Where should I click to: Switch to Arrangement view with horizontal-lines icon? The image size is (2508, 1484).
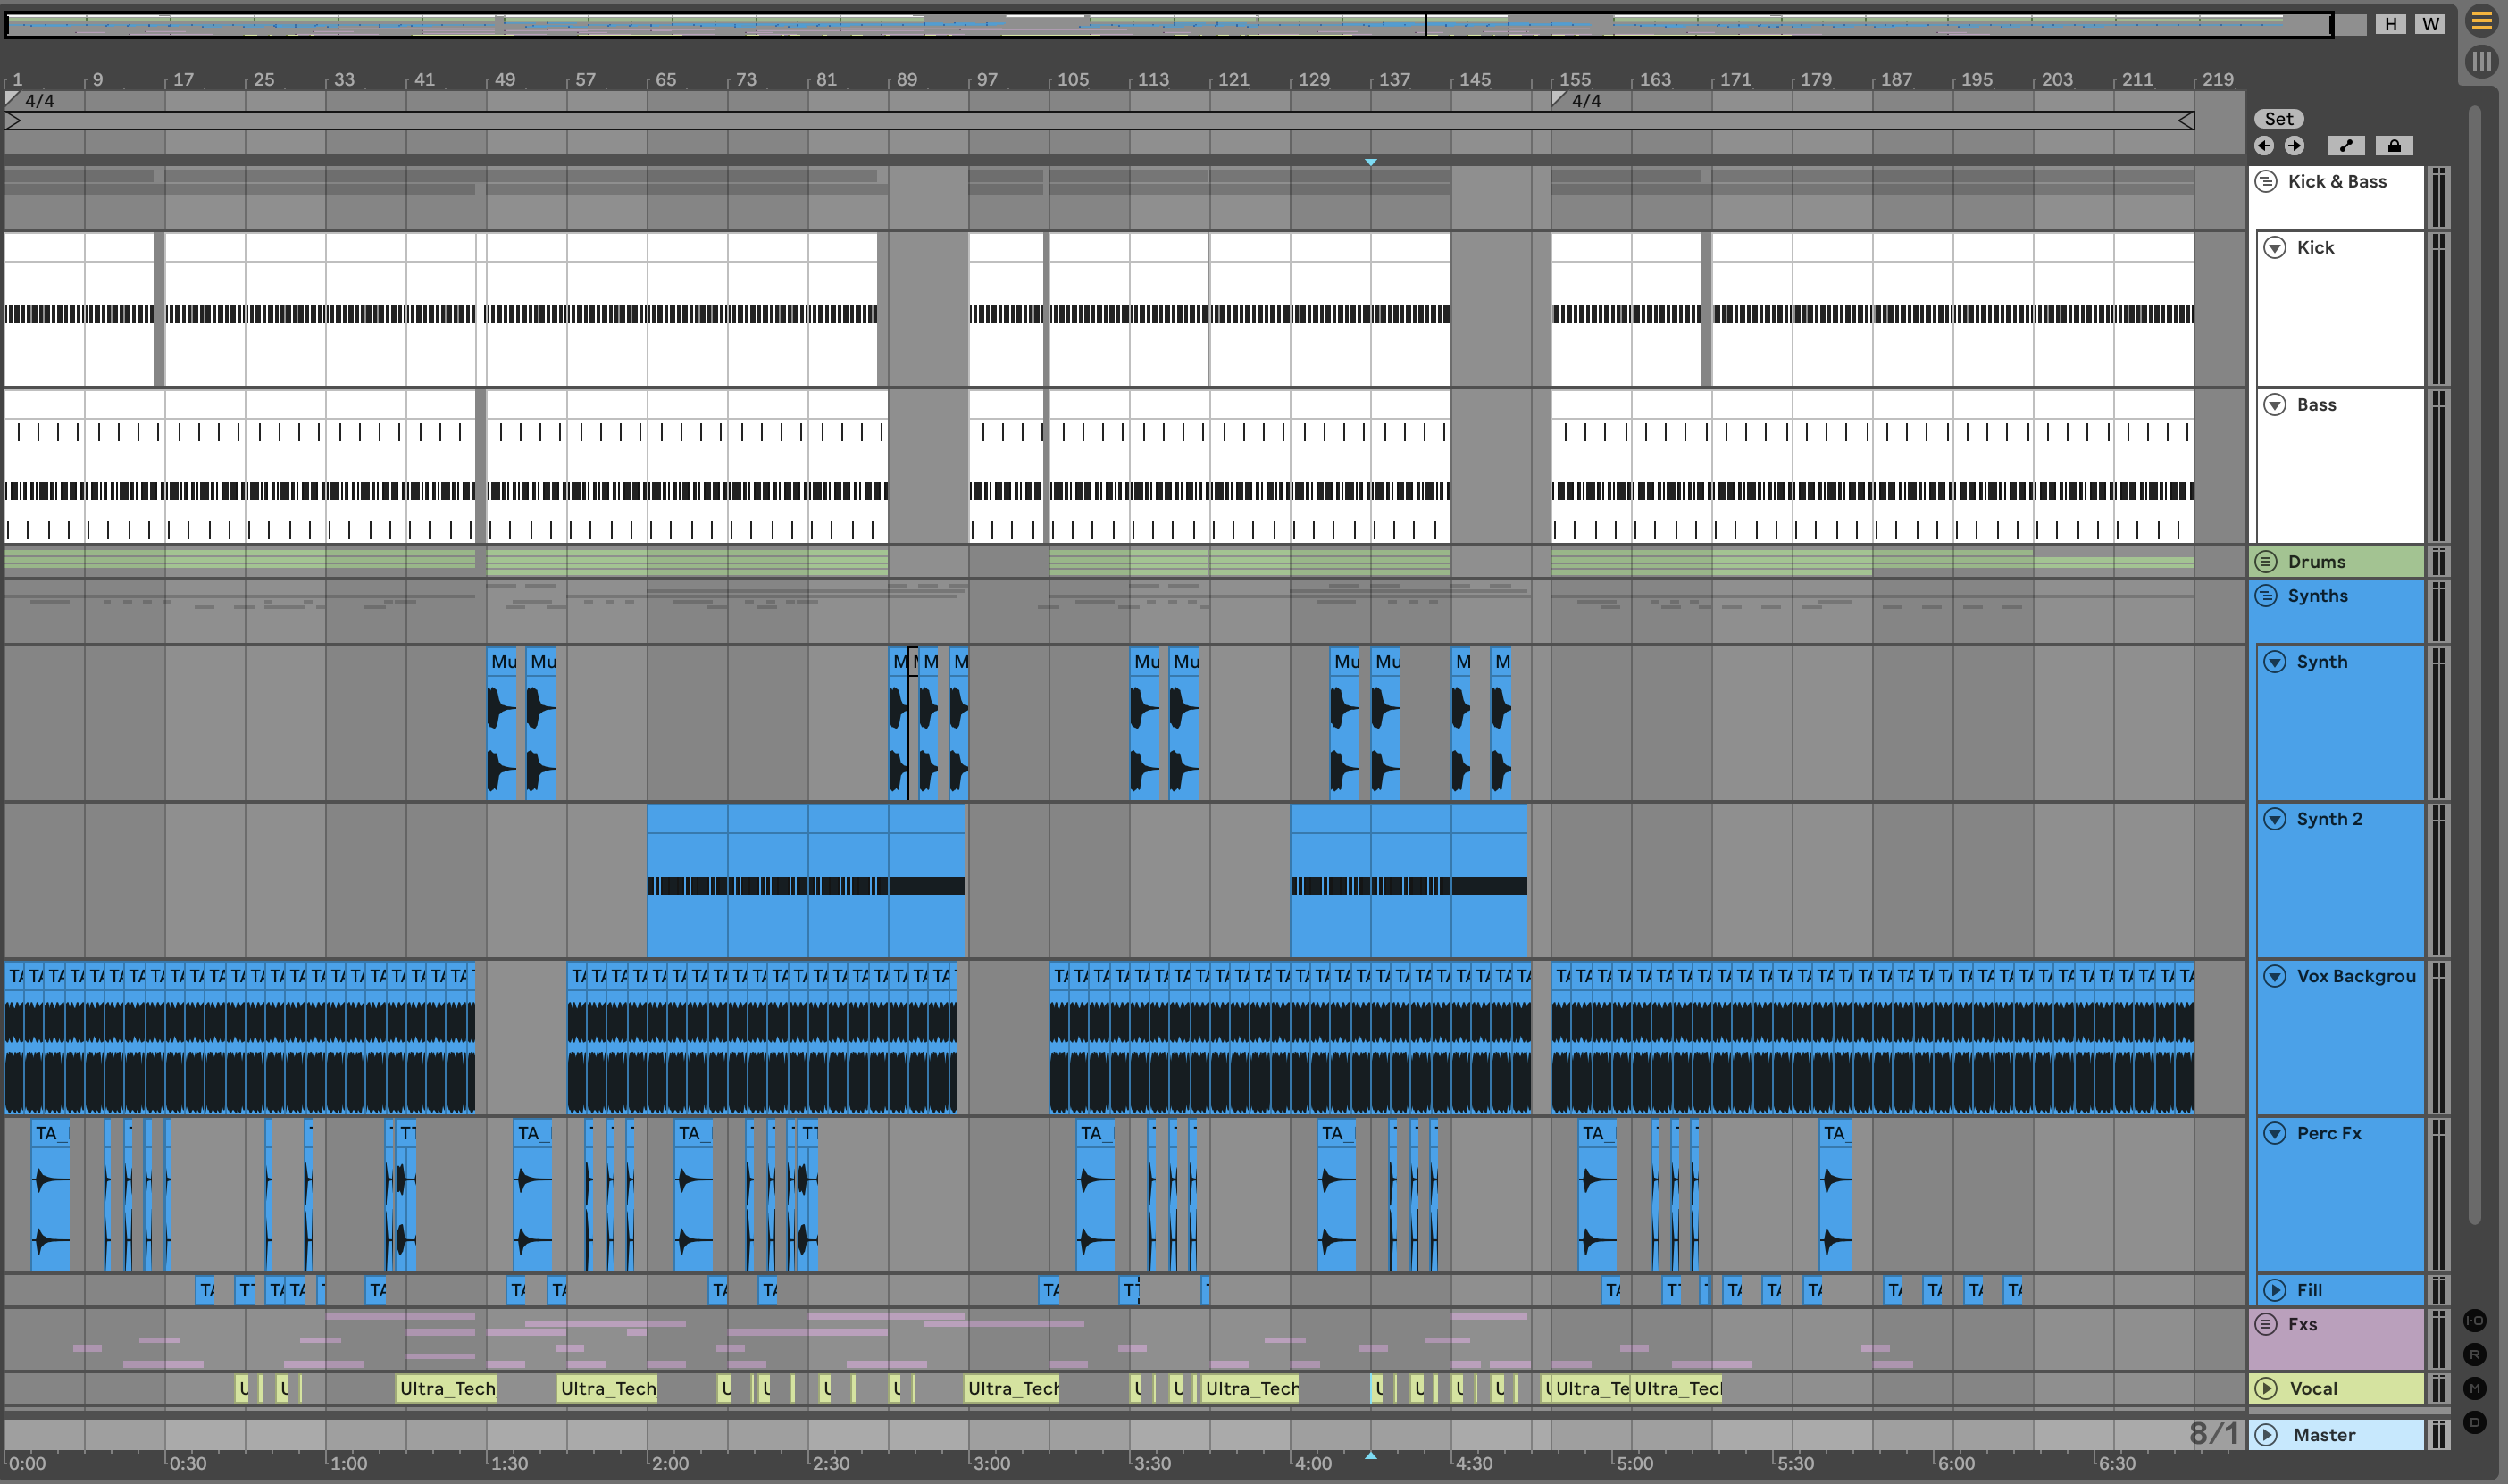2481,21
